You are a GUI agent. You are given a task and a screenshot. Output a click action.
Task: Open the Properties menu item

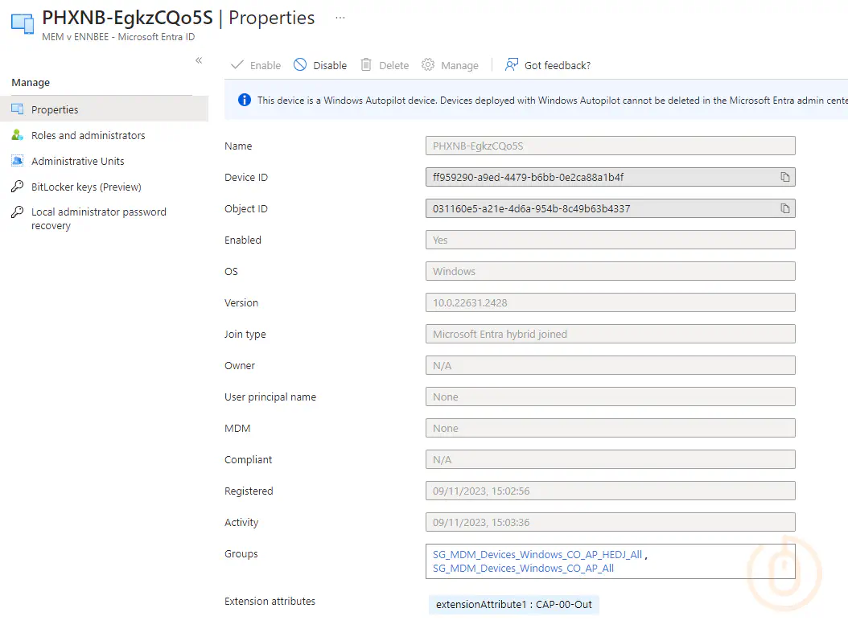coord(105,109)
